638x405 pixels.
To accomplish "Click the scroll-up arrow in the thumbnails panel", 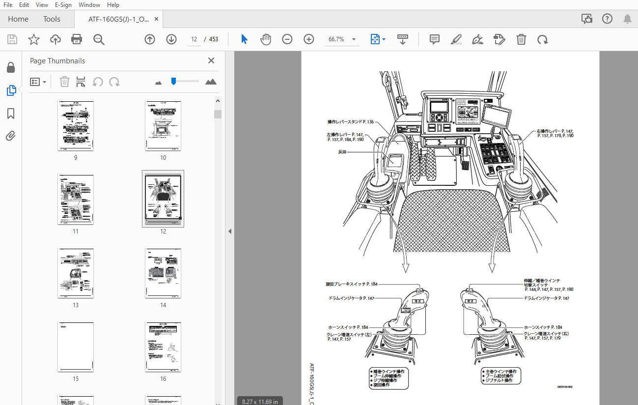I will coord(218,101).
